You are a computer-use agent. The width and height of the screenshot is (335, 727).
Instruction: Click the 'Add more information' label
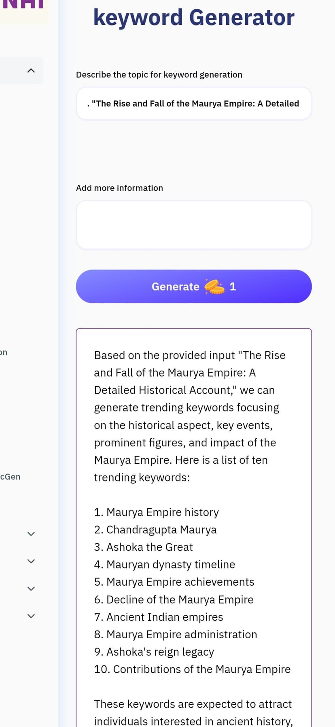[119, 188]
